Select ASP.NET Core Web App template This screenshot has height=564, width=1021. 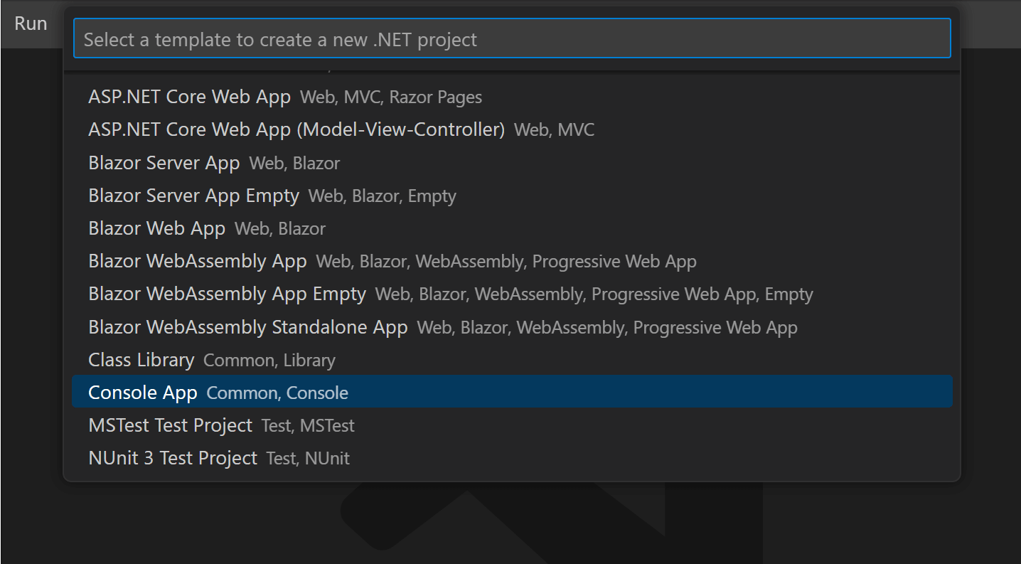point(512,97)
